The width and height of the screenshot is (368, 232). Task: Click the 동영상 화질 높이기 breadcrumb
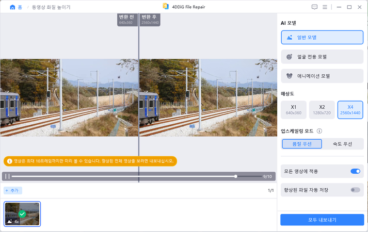(x=51, y=7)
